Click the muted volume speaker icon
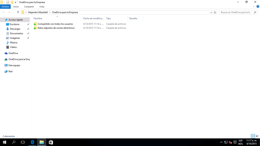Viewport: 260px width, 146px height. coord(230,142)
